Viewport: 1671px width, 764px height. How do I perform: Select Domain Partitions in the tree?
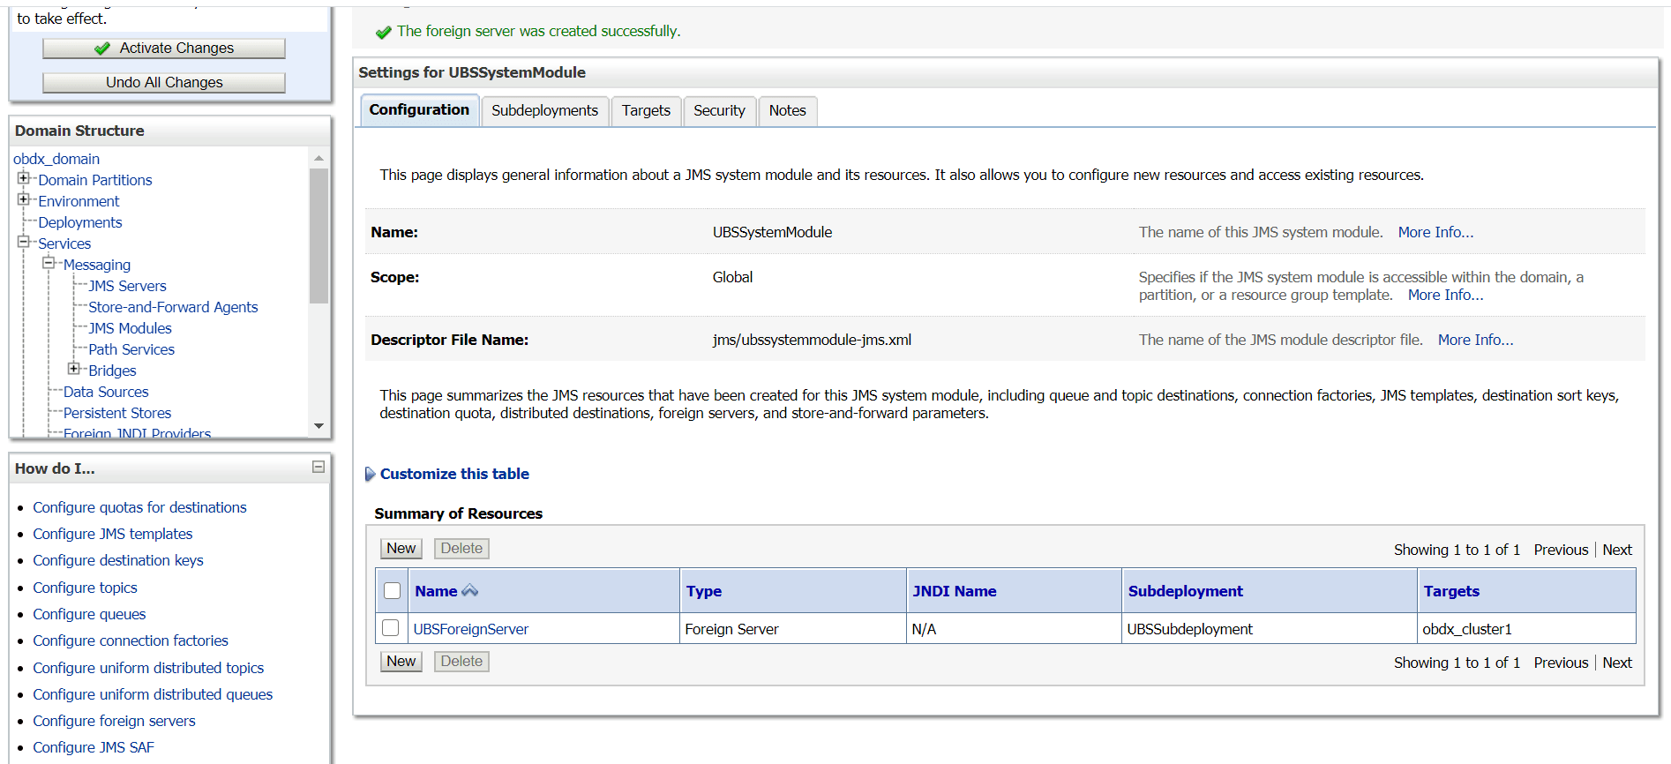pos(95,180)
